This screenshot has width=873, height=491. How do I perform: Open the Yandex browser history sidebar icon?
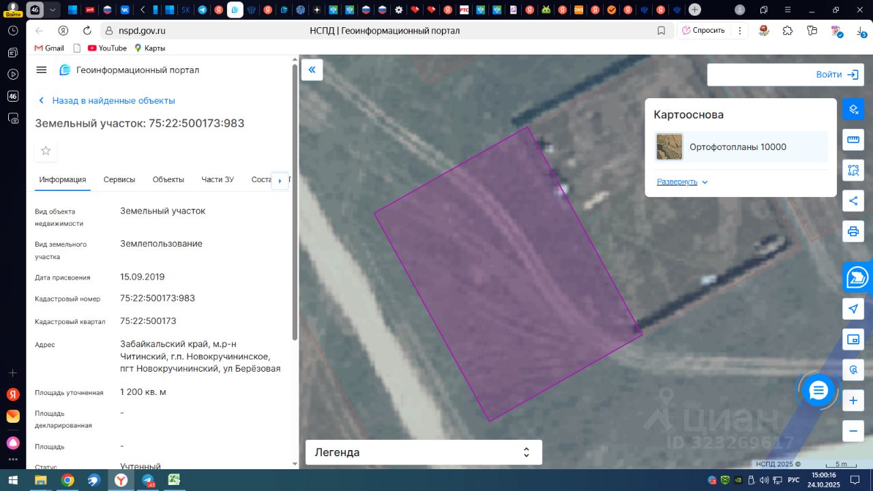(x=13, y=31)
